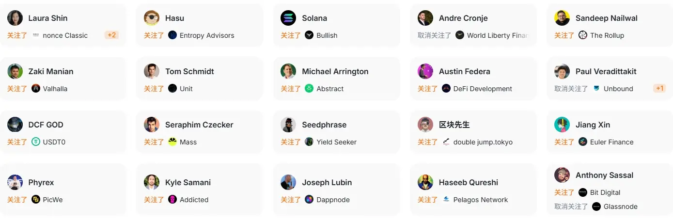This screenshot has height=222, width=673.
Task: Click the USDT0 token icon
Action: point(36,142)
